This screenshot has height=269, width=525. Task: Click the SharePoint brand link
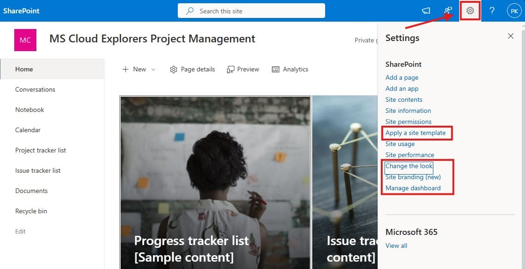click(22, 11)
